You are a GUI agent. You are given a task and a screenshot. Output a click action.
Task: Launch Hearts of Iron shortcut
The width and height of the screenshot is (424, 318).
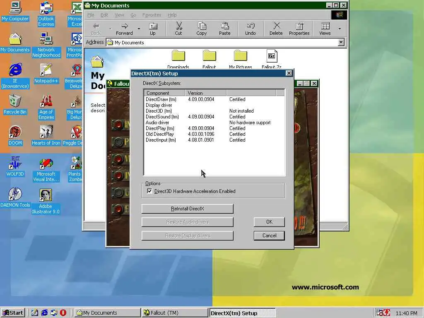click(x=46, y=136)
